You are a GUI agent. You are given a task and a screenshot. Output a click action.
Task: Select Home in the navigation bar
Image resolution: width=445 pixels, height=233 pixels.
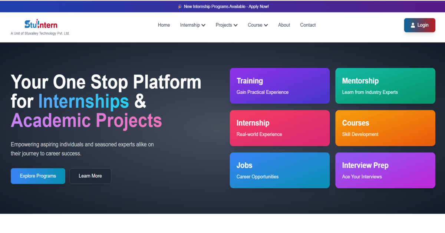point(164,25)
